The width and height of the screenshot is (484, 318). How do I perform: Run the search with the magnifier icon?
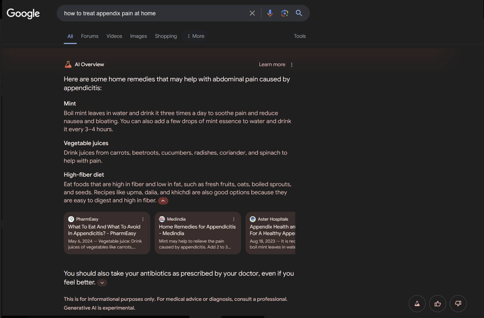point(299,13)
